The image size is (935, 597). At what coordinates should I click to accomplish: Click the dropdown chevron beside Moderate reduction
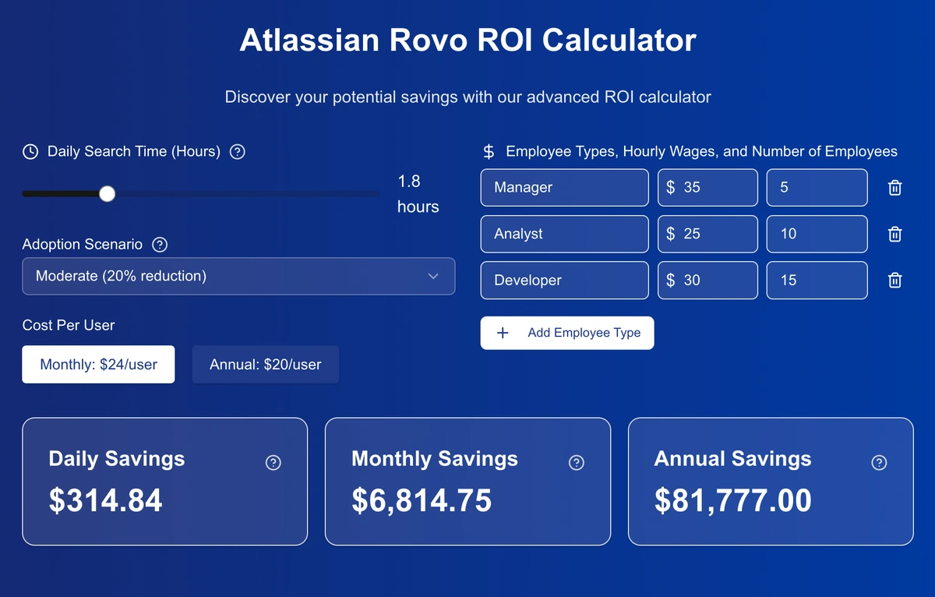434,276
